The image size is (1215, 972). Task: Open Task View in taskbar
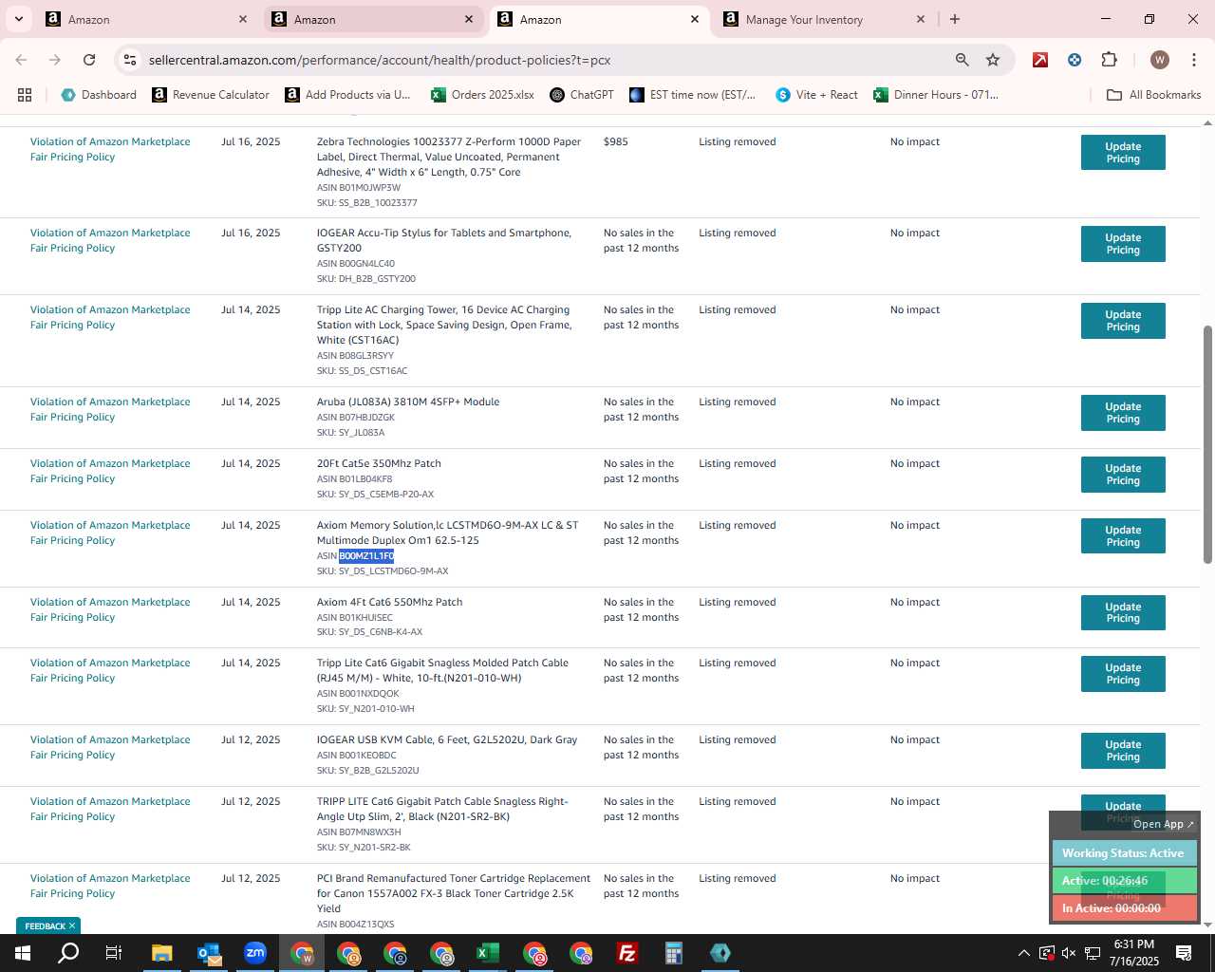click(113, 953)
